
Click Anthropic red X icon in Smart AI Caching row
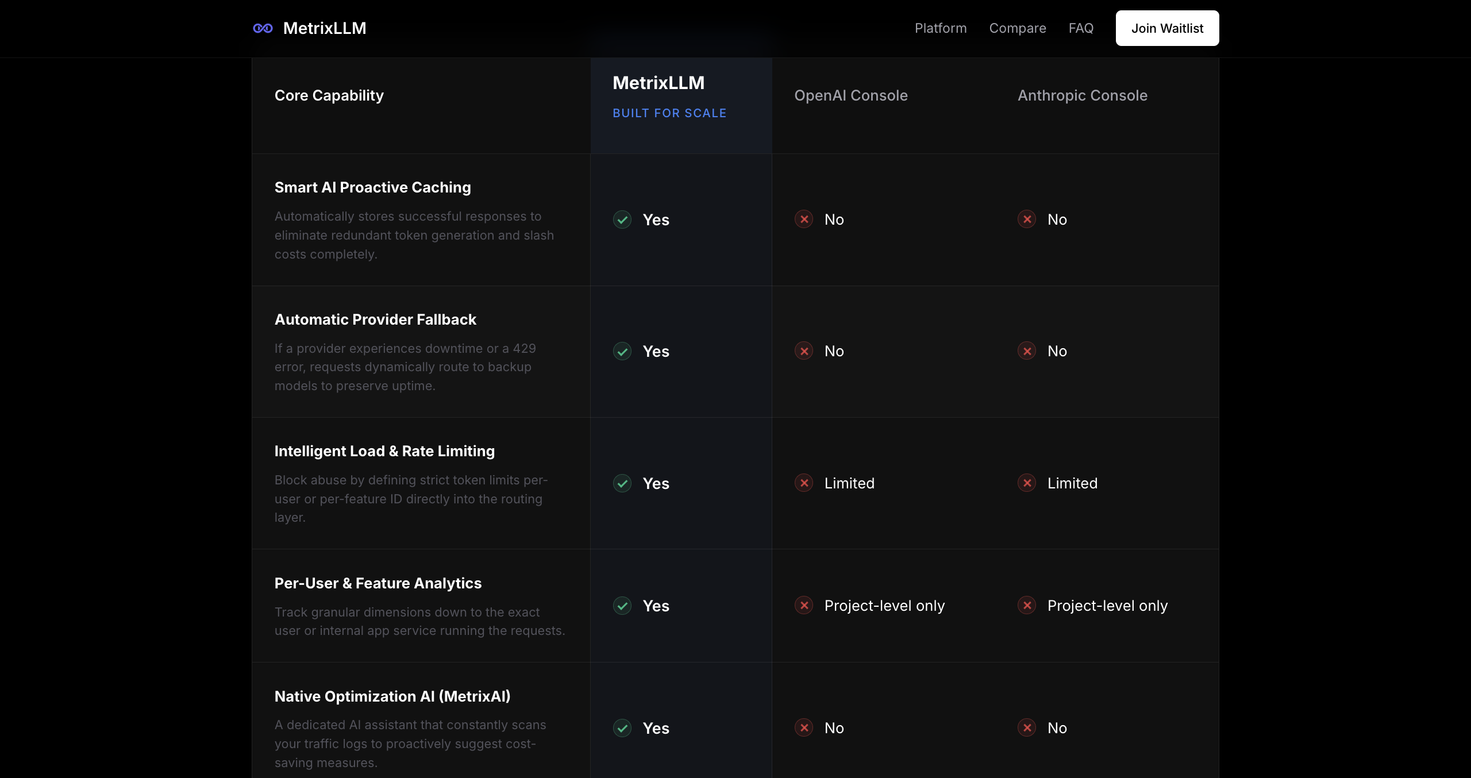pyautogui.click(x=1027, y=219)
